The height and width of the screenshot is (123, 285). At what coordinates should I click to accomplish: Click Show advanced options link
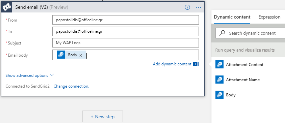(27, 75)
